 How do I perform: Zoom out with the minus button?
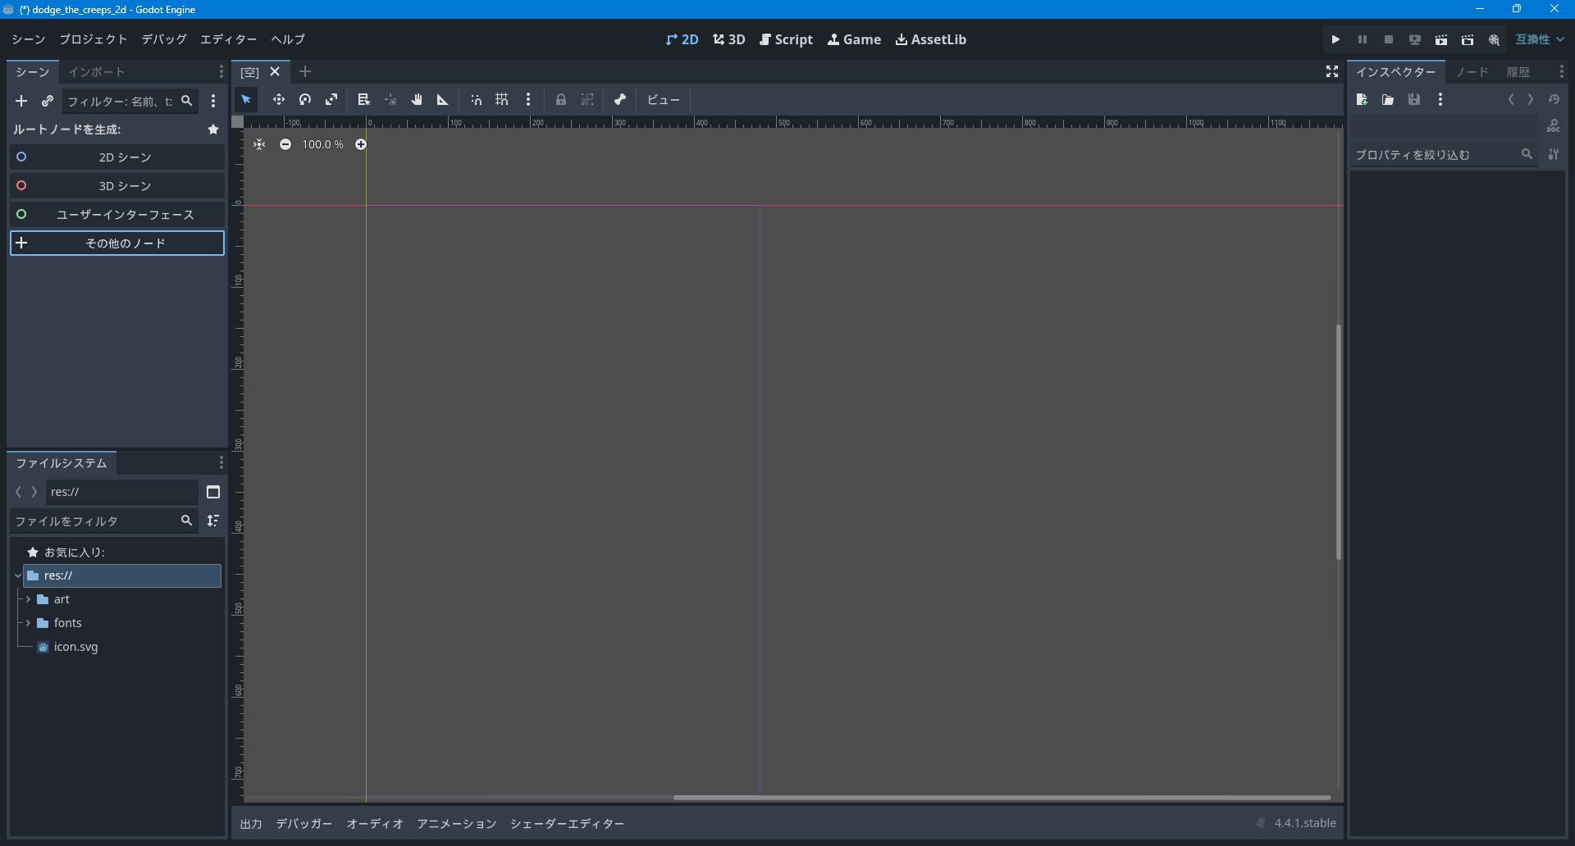tap(285, 144)
